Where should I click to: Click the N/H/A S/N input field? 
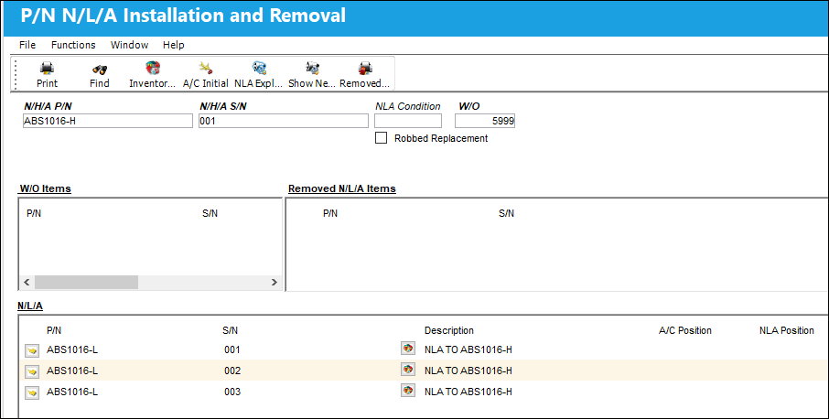(x=284, y=121)
